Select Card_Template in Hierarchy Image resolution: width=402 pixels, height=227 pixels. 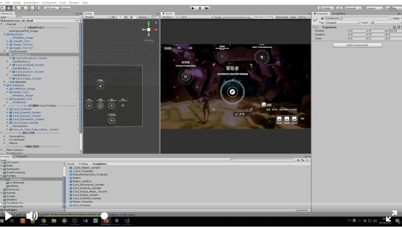pyautogui.click(x=22, y=109)
